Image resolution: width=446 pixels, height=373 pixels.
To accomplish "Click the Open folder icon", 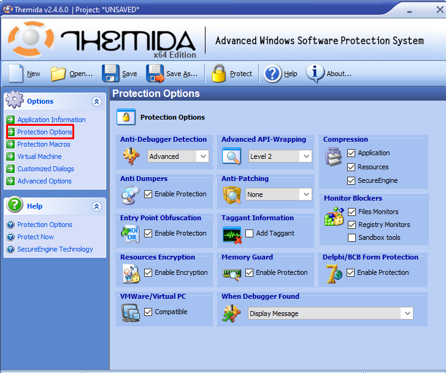I will (x=58, y=74).
